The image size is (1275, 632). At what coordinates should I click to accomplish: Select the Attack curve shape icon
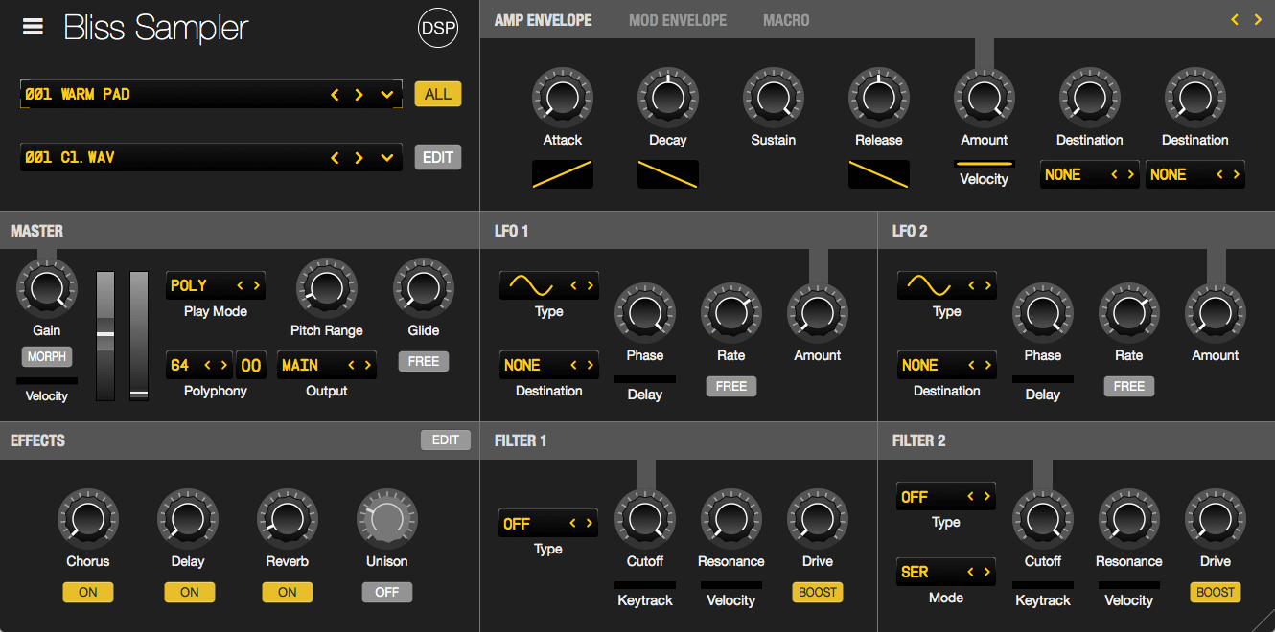(x=563, y=174)
